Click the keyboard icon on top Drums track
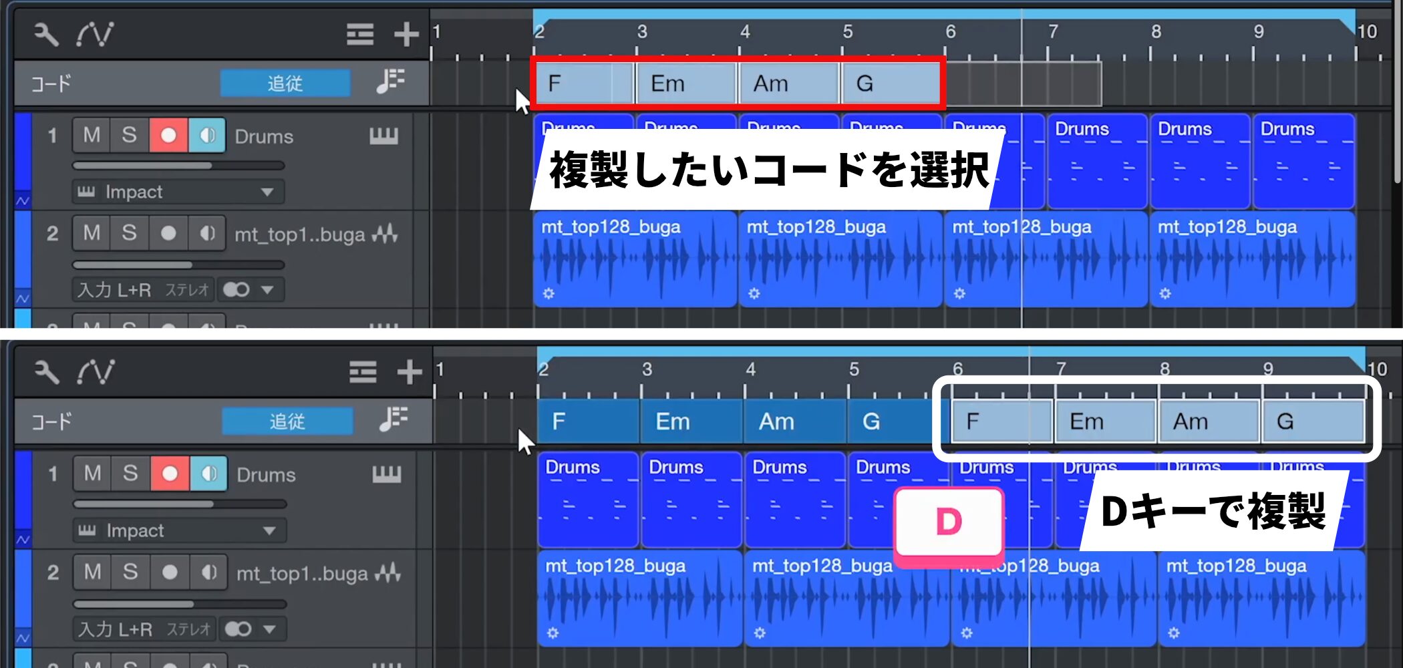 383,136
